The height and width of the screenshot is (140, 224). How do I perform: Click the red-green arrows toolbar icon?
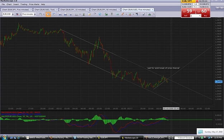[x=130, y=14]
